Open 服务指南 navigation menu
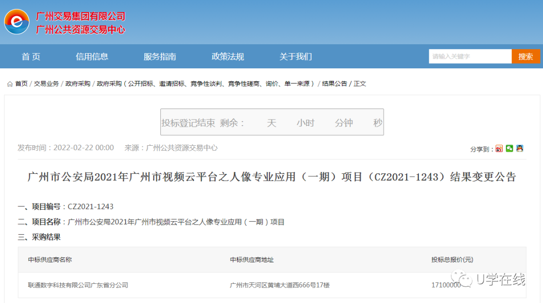Image resolution: width=543 pixels, height=303 pixels. pos(160,56)
